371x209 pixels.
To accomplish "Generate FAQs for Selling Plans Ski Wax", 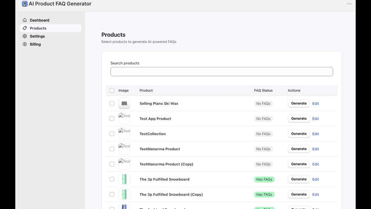I will click(x=299, y=104).
